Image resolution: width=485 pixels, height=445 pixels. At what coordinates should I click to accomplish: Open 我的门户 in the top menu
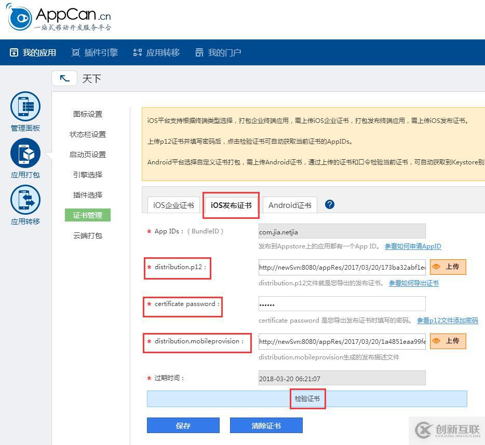click(x=224, y=52)
